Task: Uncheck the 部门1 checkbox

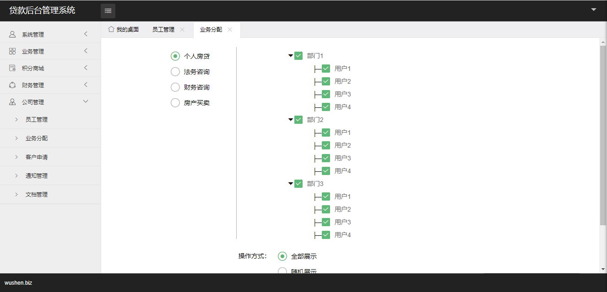Action: click(x=298, y=56)
